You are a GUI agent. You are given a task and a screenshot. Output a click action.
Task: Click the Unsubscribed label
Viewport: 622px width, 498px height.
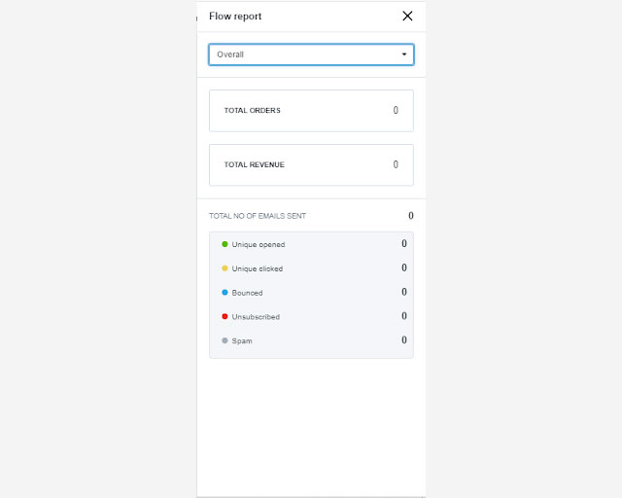point(256,317)
